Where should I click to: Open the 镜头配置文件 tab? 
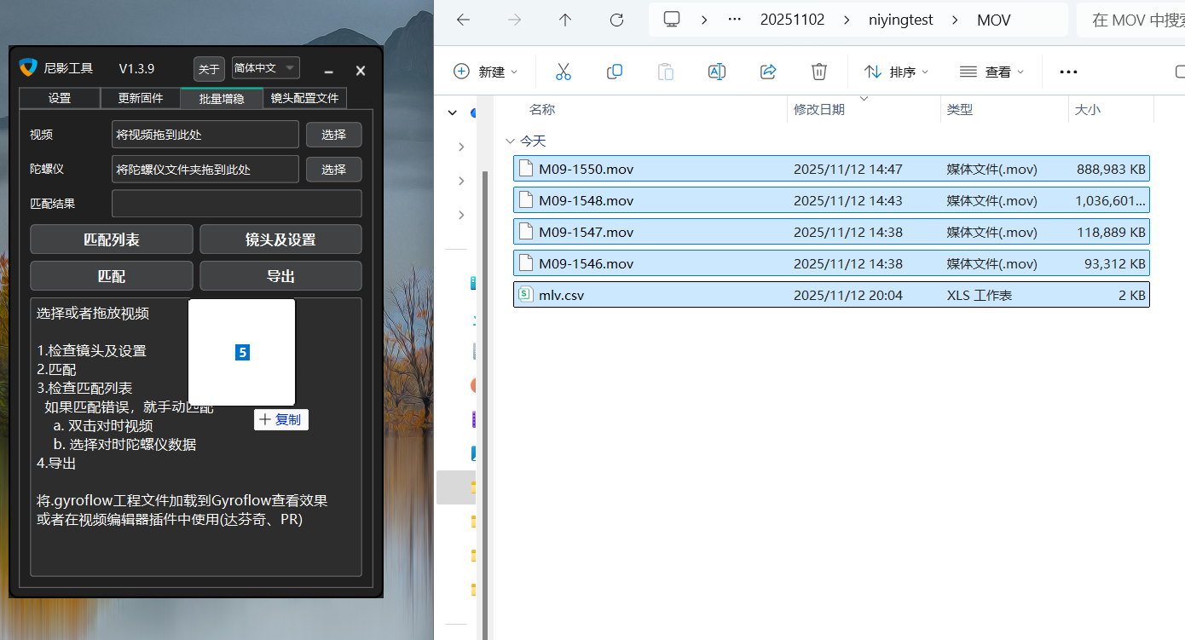304,98
